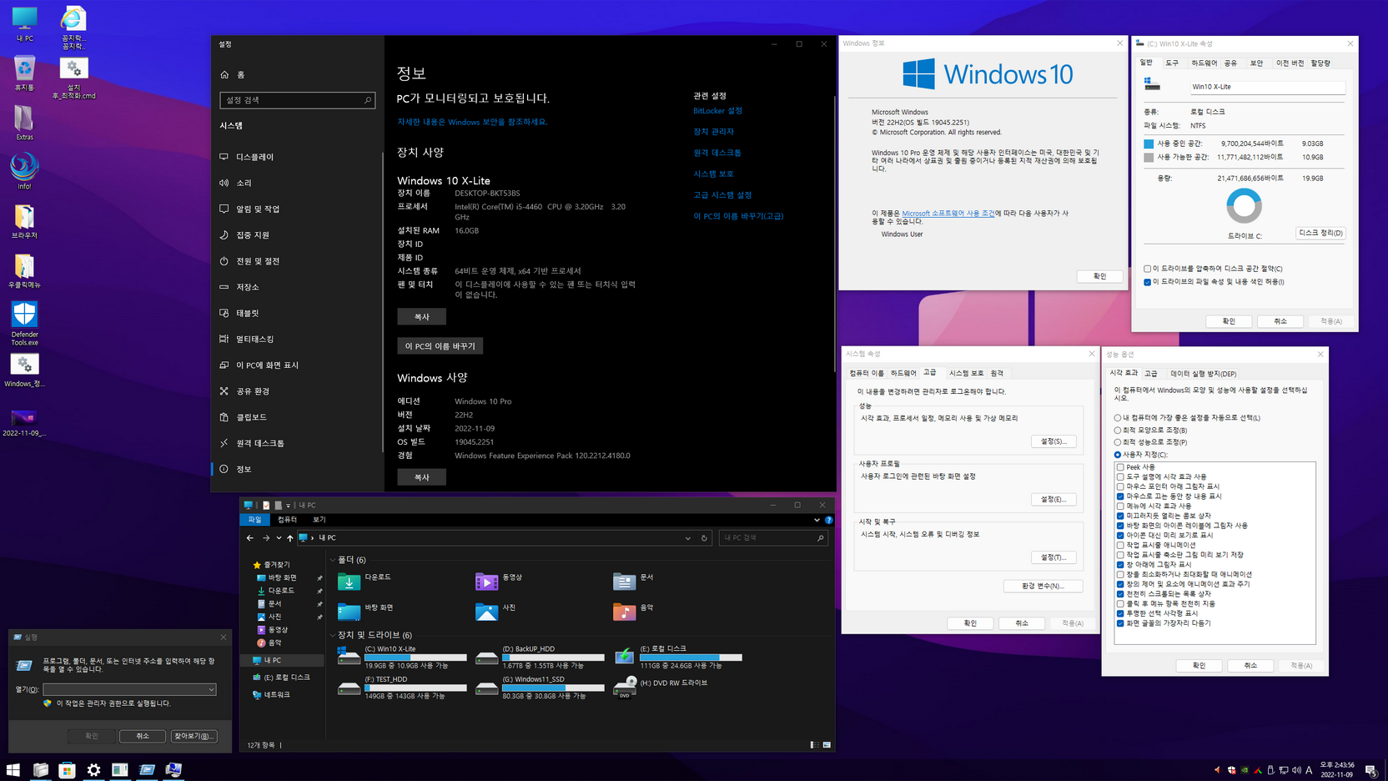The image size is (1388, 781).
Task: Click volume icon in system tray
Action: [x=1296, y=770]
